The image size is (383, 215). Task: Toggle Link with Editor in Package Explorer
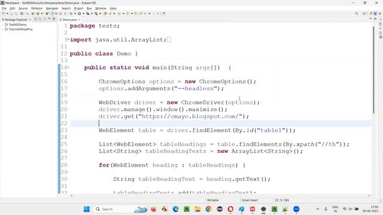tap(40, 19)
